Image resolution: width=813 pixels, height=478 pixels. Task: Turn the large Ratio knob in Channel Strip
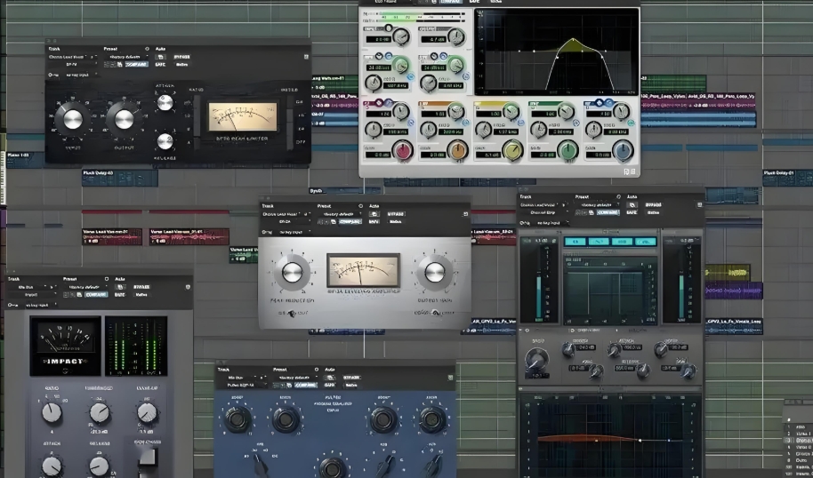click(x=536, y=358)
